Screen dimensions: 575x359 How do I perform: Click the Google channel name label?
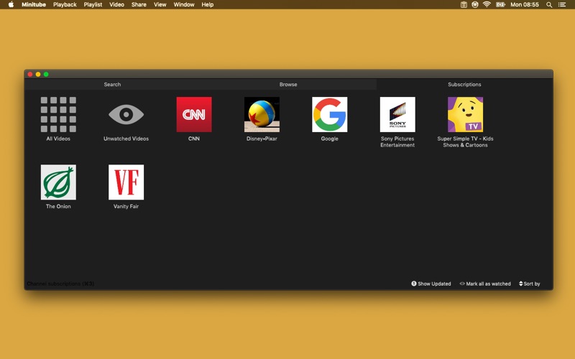(330, 139)
